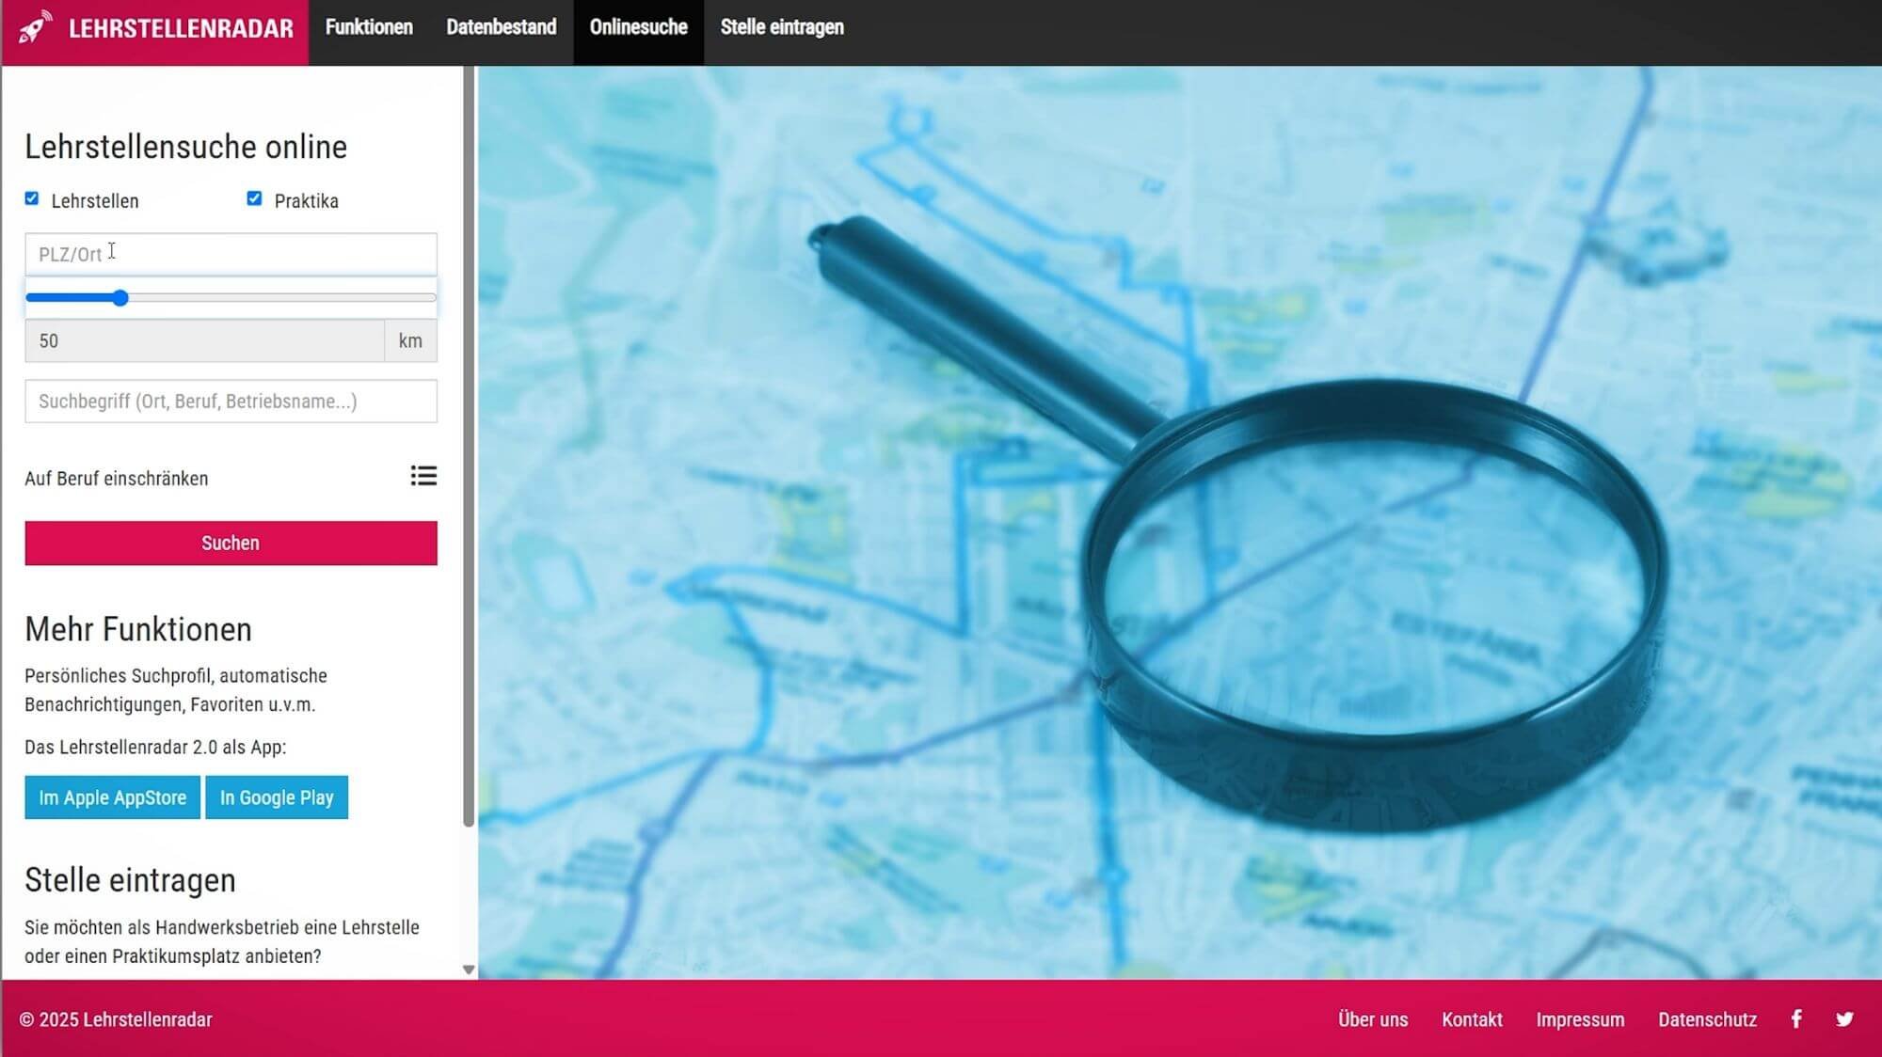The image size is (1882, 1057).
Task: Uncheck the Lehrstellen checkbox
Action: (32, 198)
